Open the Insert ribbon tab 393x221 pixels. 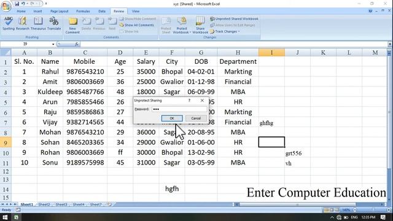point(37,11)
